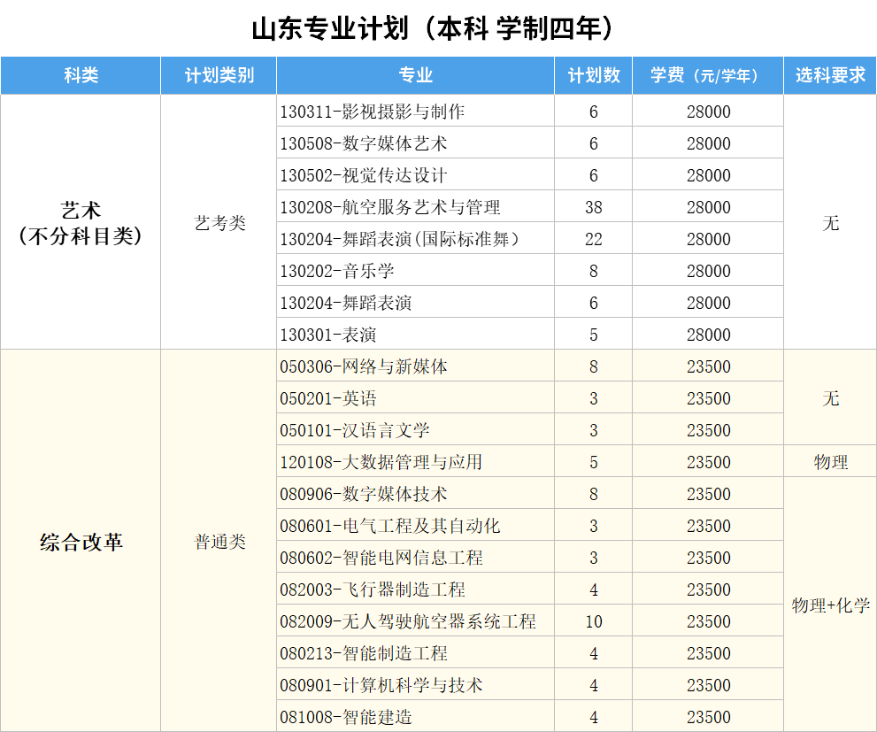The image size is (877, 732).
Task: Click the 130208-航空服务艺术与管理 row
Action: 390,207
